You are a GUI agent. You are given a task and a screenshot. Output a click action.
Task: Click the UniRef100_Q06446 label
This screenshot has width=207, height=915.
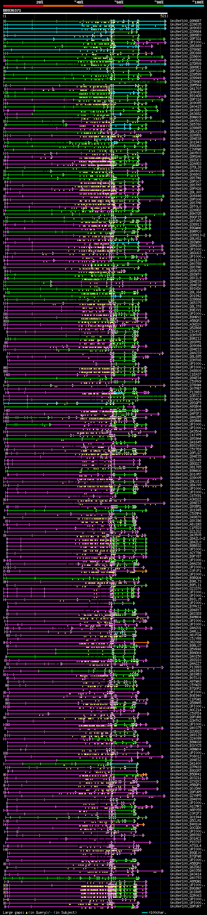pos(186,196)
